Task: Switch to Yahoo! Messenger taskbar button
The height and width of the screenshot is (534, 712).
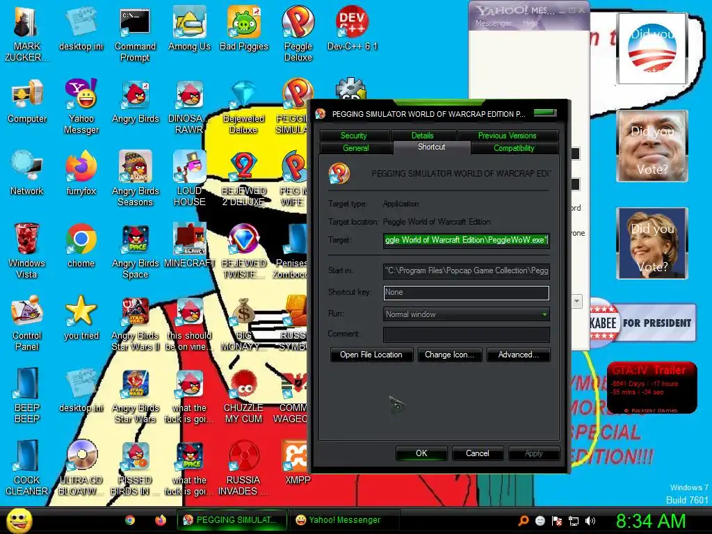Action: click(x=343, y=520)
